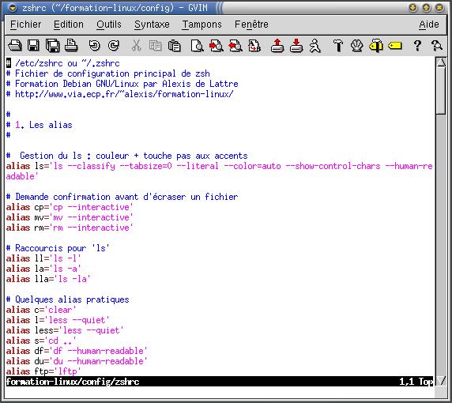Click the Print icon in toolbar
Viewport: 452px width, 403px height.
71,46
